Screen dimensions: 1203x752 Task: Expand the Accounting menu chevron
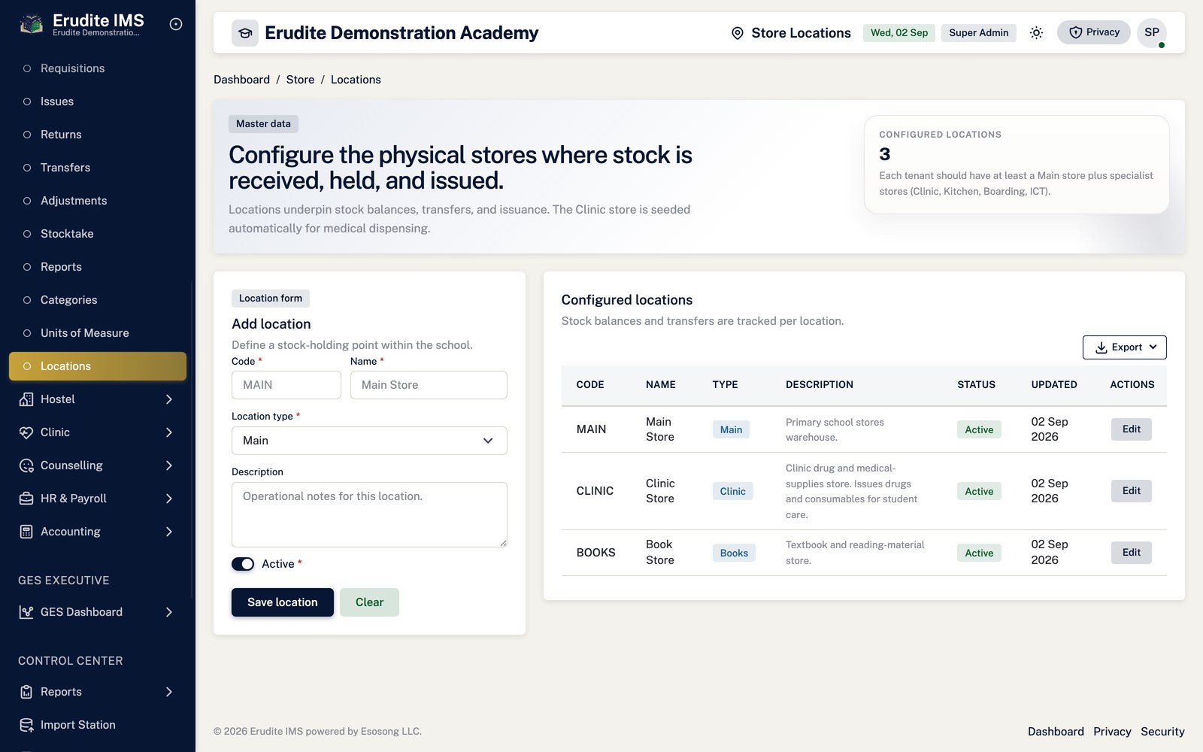[169, 532]
